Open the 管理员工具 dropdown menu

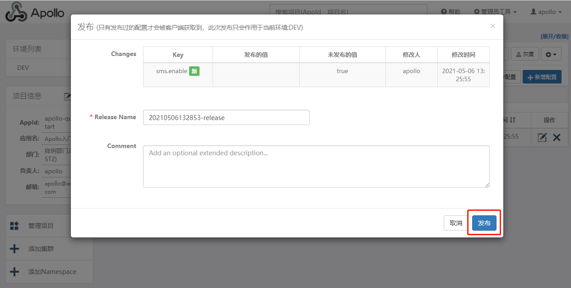point(495,12)
